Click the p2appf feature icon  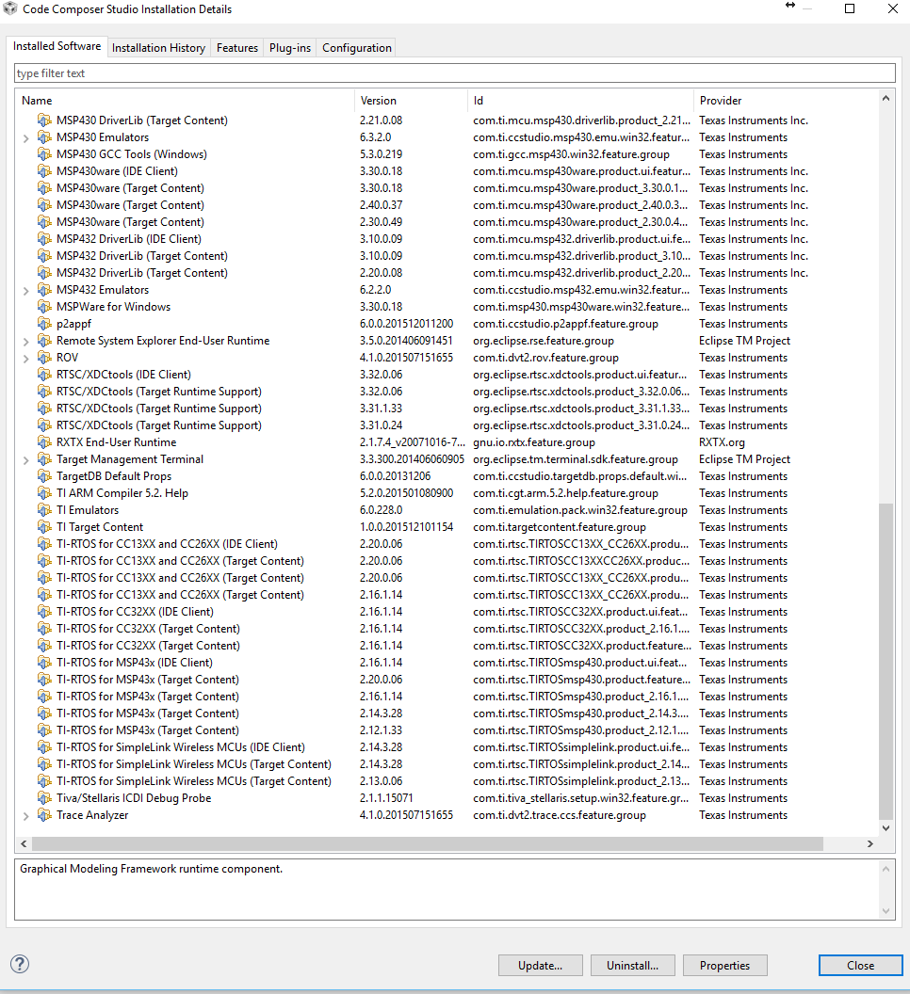click(x=44, y=323)
